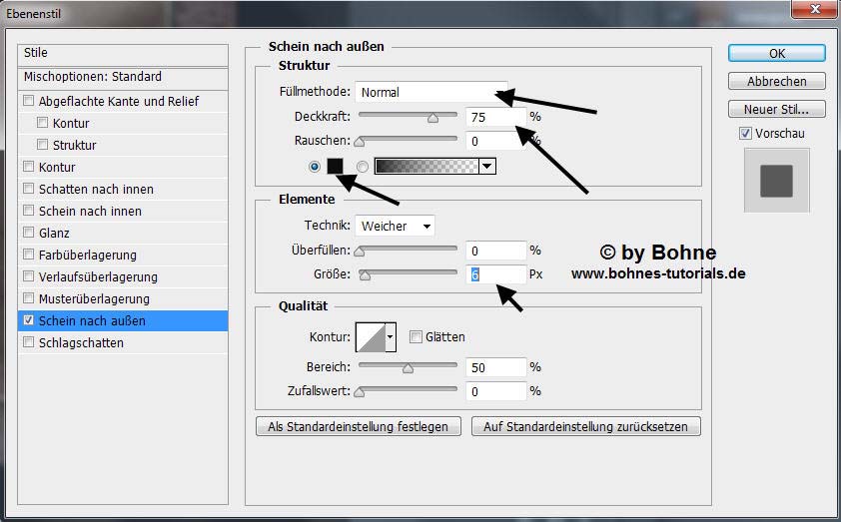
Task: Close the Ebenenstil dialog window
Action: [x=812, y=10]
